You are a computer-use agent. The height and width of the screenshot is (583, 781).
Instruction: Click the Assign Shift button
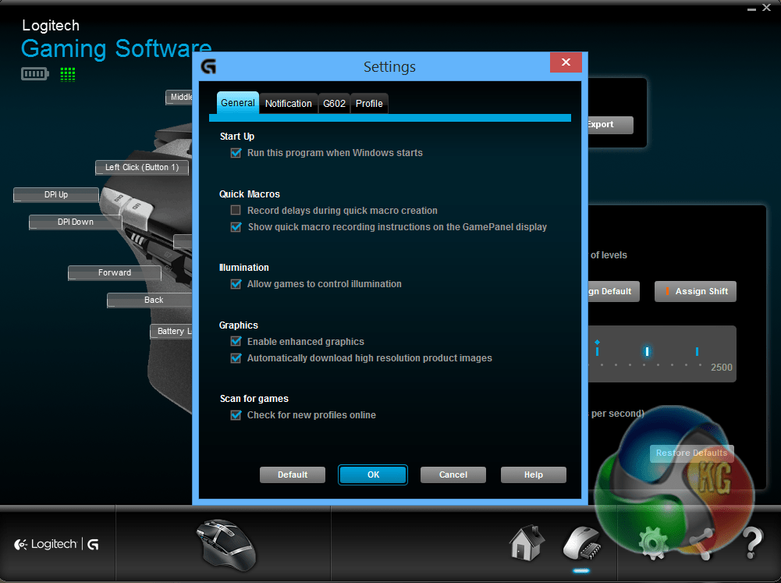click(694, 291)
